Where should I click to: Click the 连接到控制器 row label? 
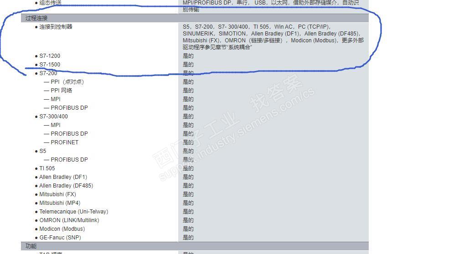[56, 26]
